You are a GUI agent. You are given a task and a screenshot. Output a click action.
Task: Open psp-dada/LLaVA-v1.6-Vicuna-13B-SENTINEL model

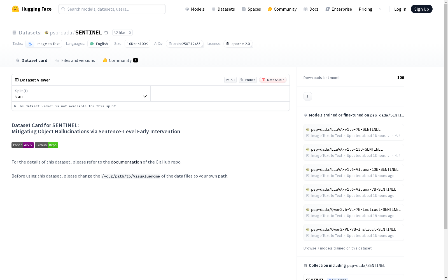point(354,172)
